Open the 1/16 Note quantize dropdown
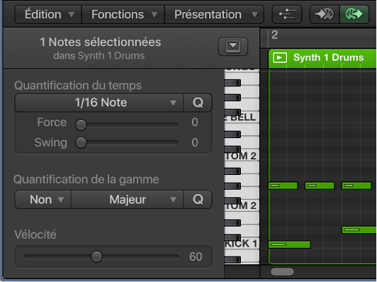 click(x=99, y=103)
